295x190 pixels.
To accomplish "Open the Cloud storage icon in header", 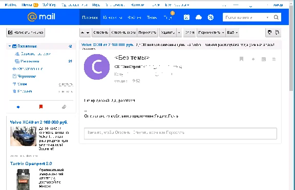I will coord(199,17).
